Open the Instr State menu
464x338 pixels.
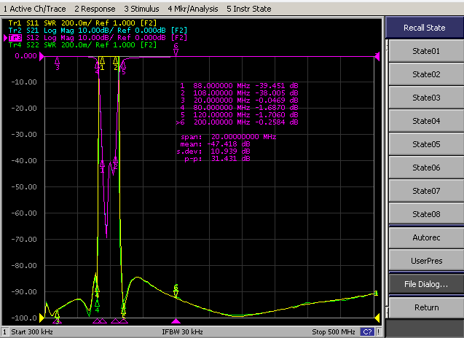[249, 9]
